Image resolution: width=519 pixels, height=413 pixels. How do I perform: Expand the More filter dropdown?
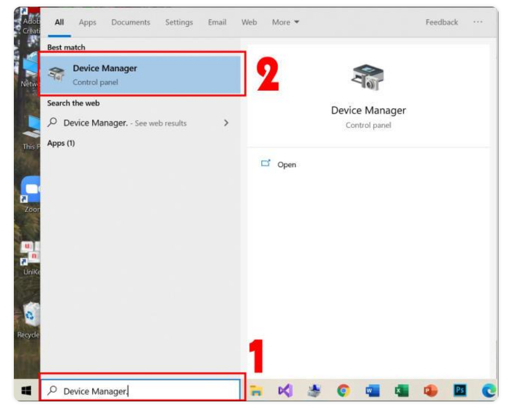(x=286, y=23)
